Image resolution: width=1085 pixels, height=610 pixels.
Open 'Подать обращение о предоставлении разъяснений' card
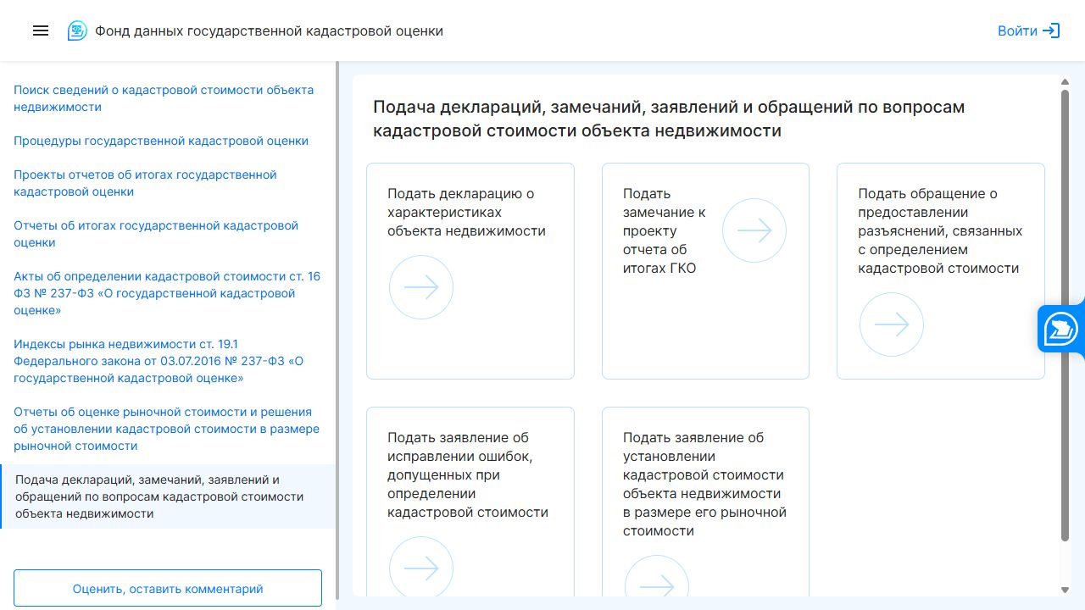[x=941, y=271]
